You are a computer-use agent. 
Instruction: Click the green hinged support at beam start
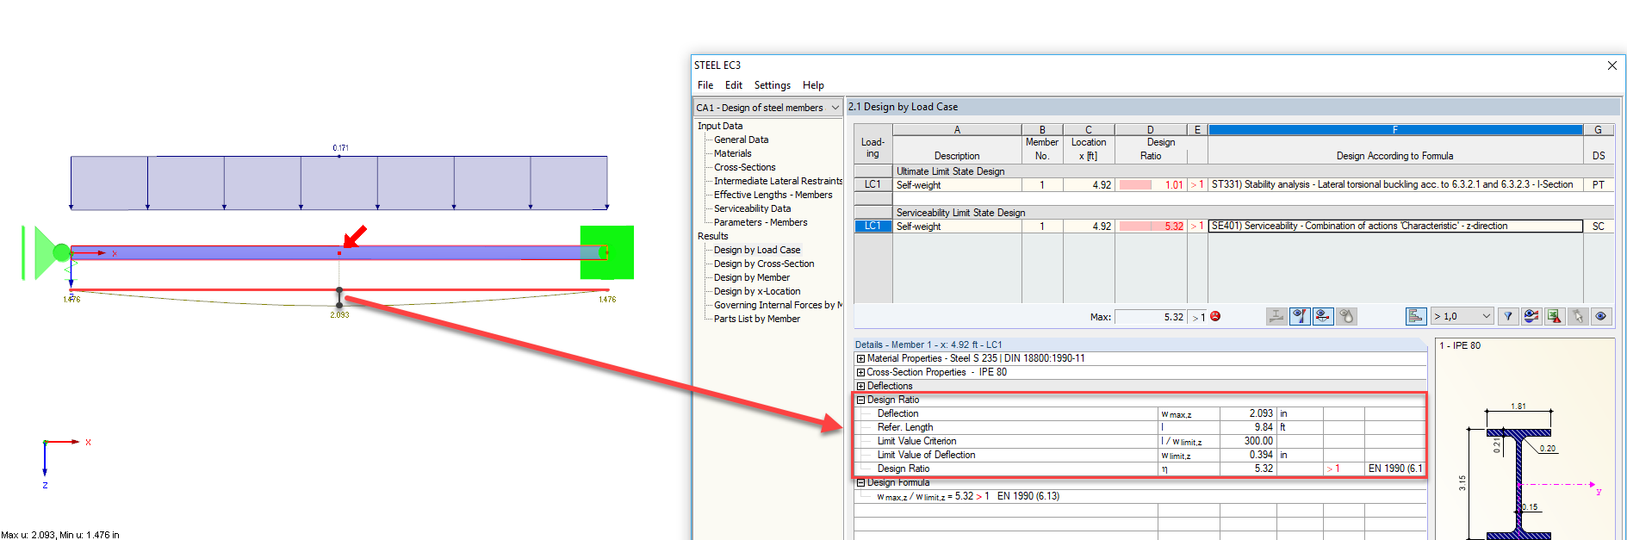click(x=47, y=252)
